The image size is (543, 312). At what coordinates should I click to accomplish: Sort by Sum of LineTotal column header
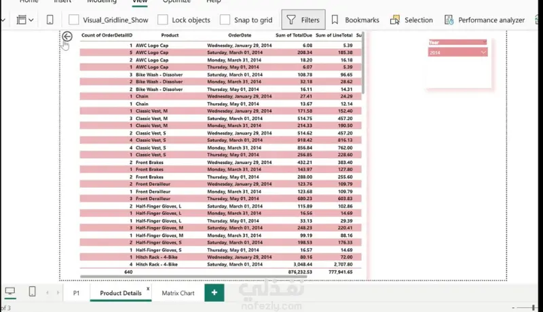tap(334, 35)
